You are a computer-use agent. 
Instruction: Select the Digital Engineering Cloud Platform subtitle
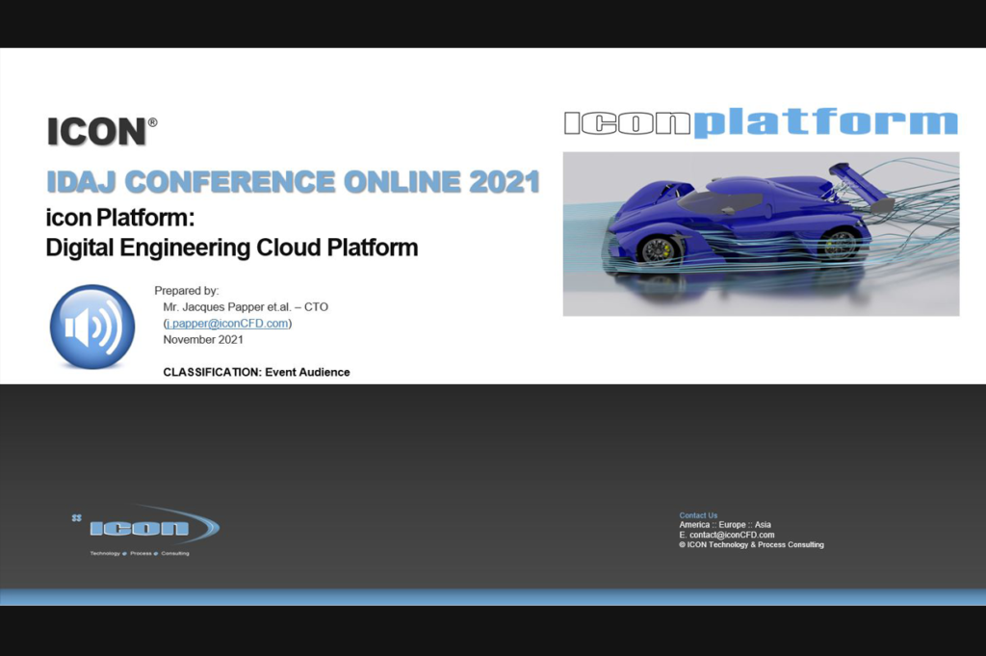tap(232, 248)
